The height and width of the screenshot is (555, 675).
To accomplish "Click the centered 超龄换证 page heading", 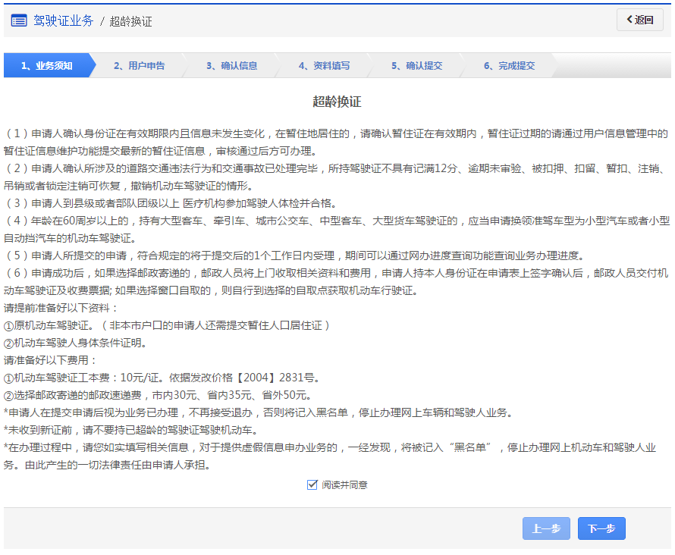I will point(337,102).
